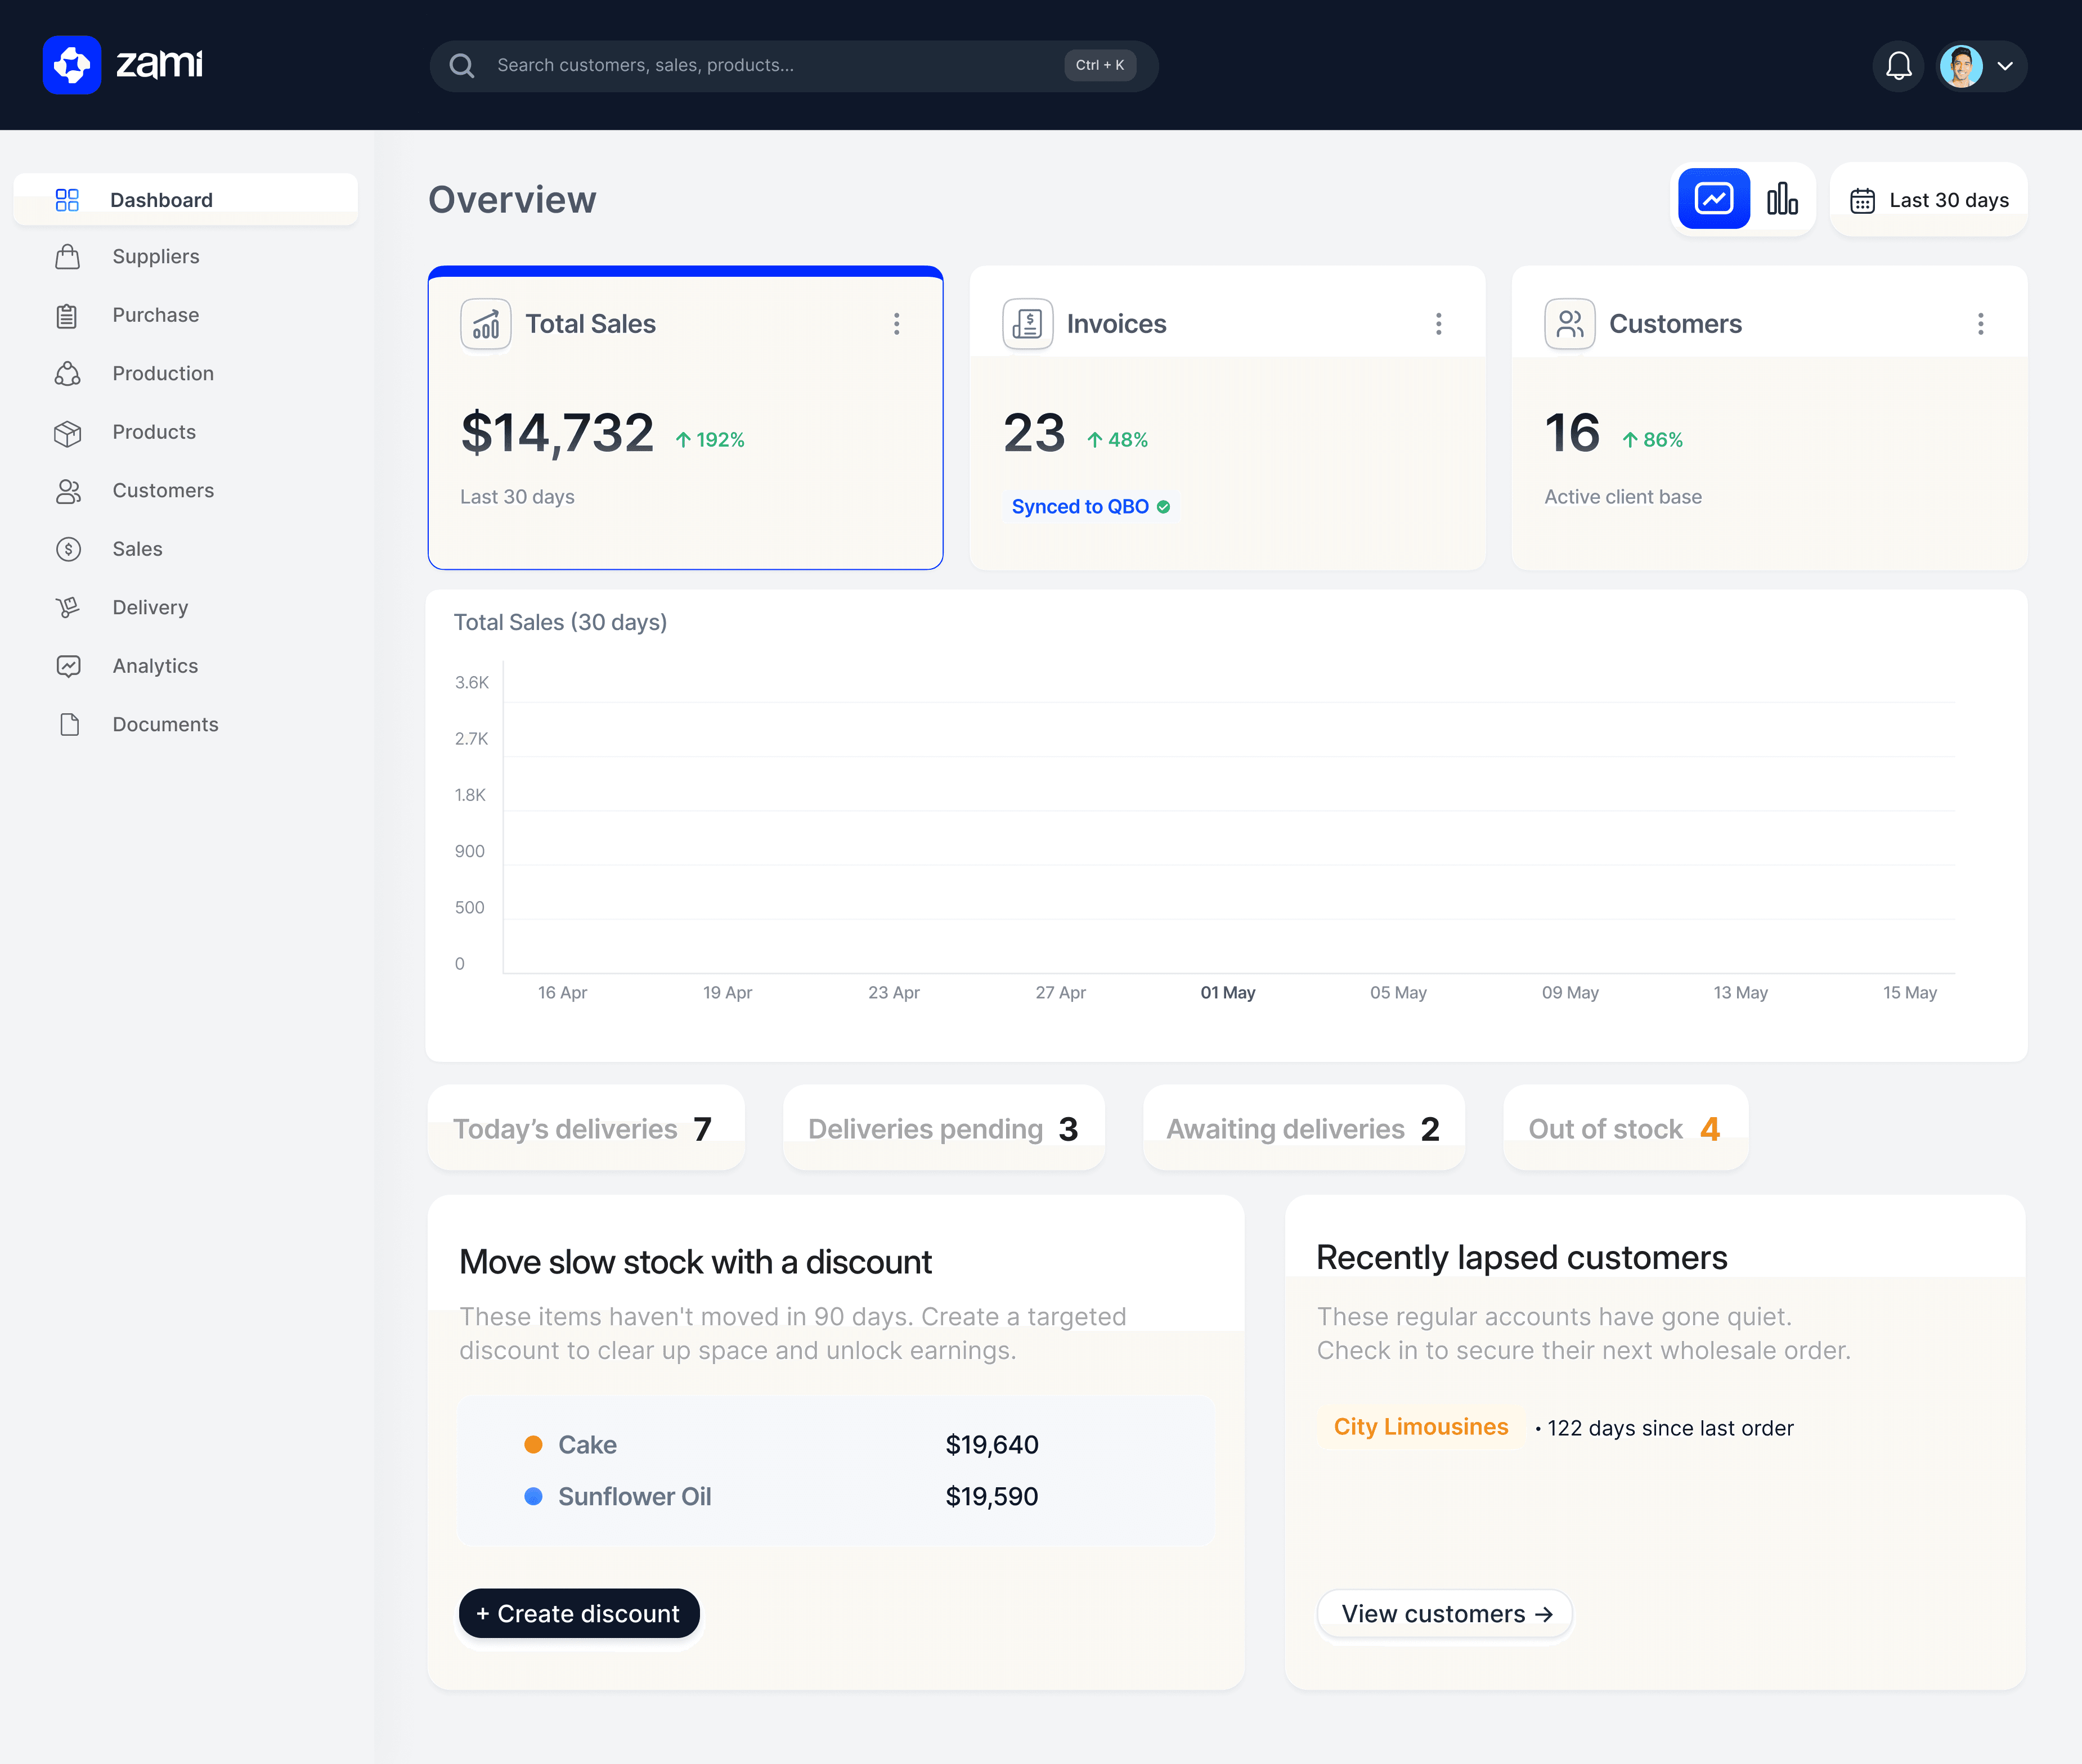Select the 16 Apr chart axis label
The height and width of the screenshot is (1764, 2082).
(562, 993)
